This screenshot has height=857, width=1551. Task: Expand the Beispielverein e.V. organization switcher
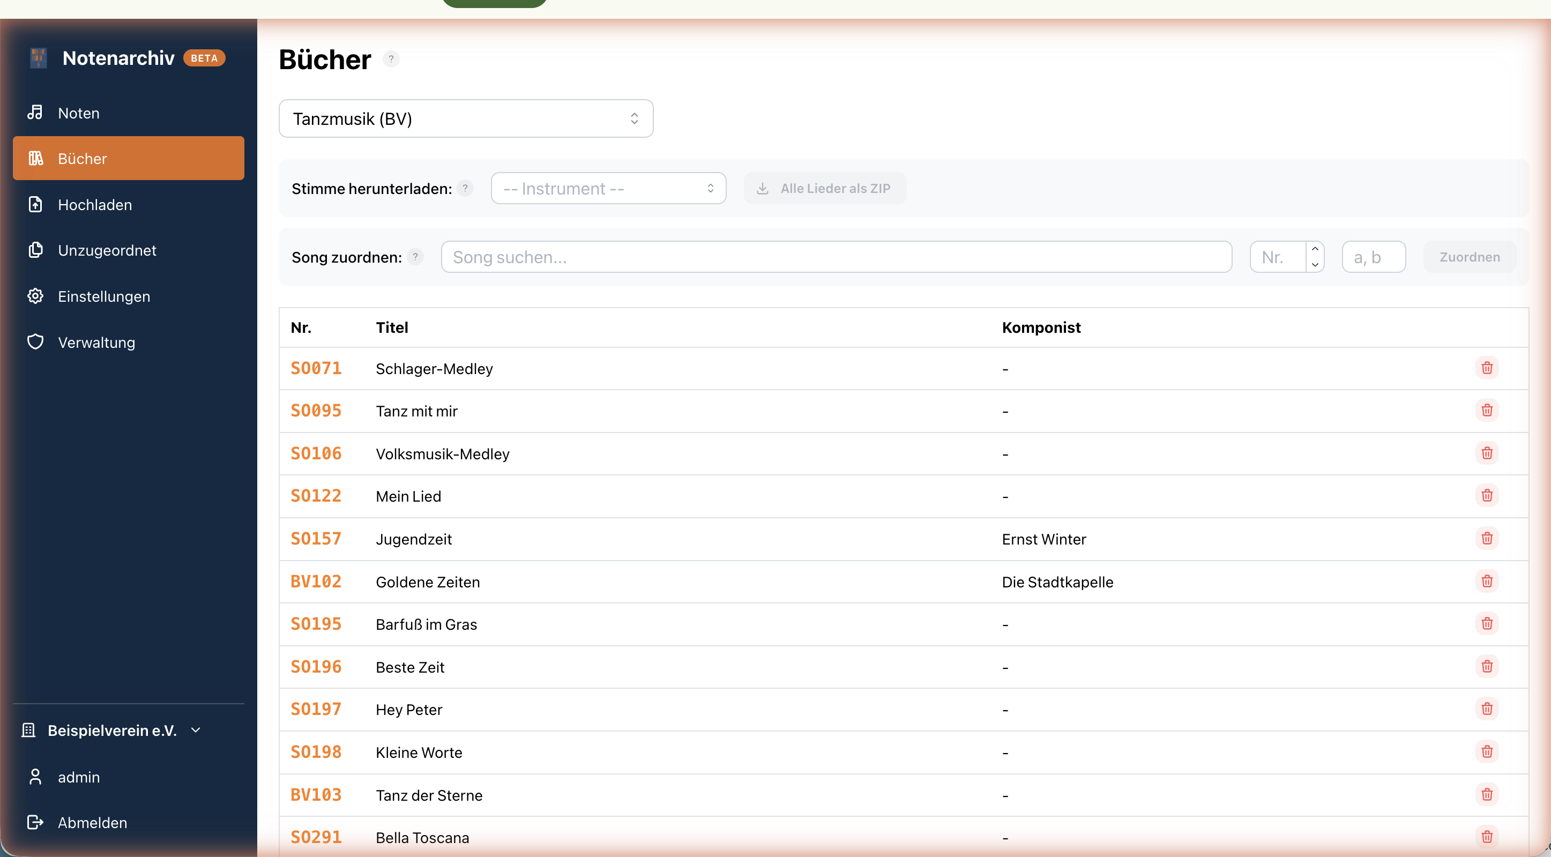112,731
